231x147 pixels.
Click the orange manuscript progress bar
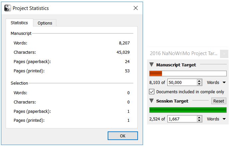click(x=188, y=74)
